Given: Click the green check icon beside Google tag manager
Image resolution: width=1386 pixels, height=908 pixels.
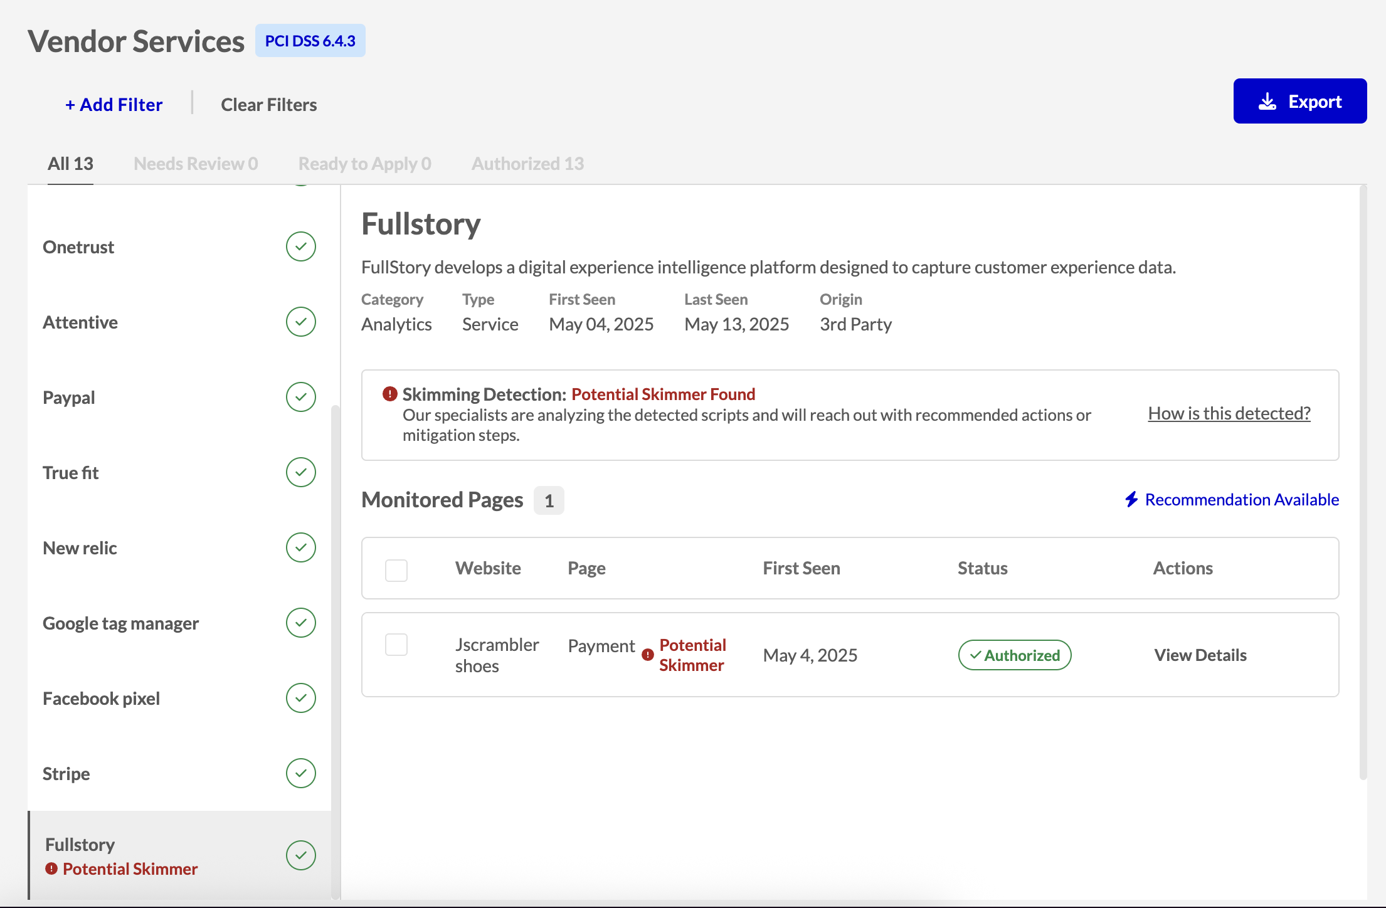Looking at the screenshot, I should pos(301,623).
